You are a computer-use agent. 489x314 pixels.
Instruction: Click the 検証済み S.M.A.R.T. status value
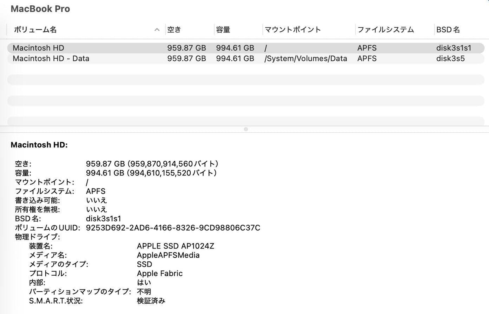[x=151, y=301]
